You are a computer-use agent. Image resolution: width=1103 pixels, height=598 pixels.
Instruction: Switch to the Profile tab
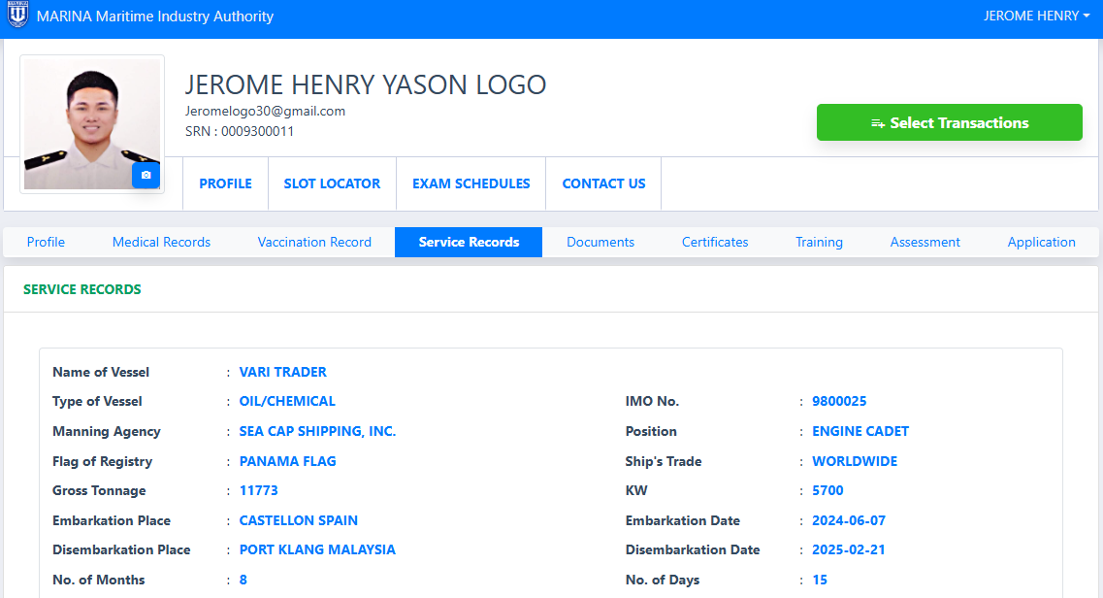pos(46,242)
